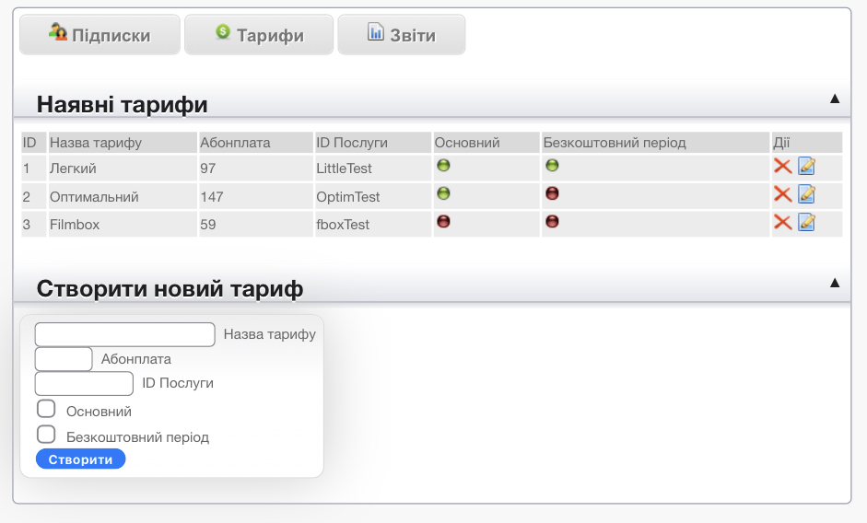
Task: Click red free period indicator for Оптимальний
Action: pos(552,193)
